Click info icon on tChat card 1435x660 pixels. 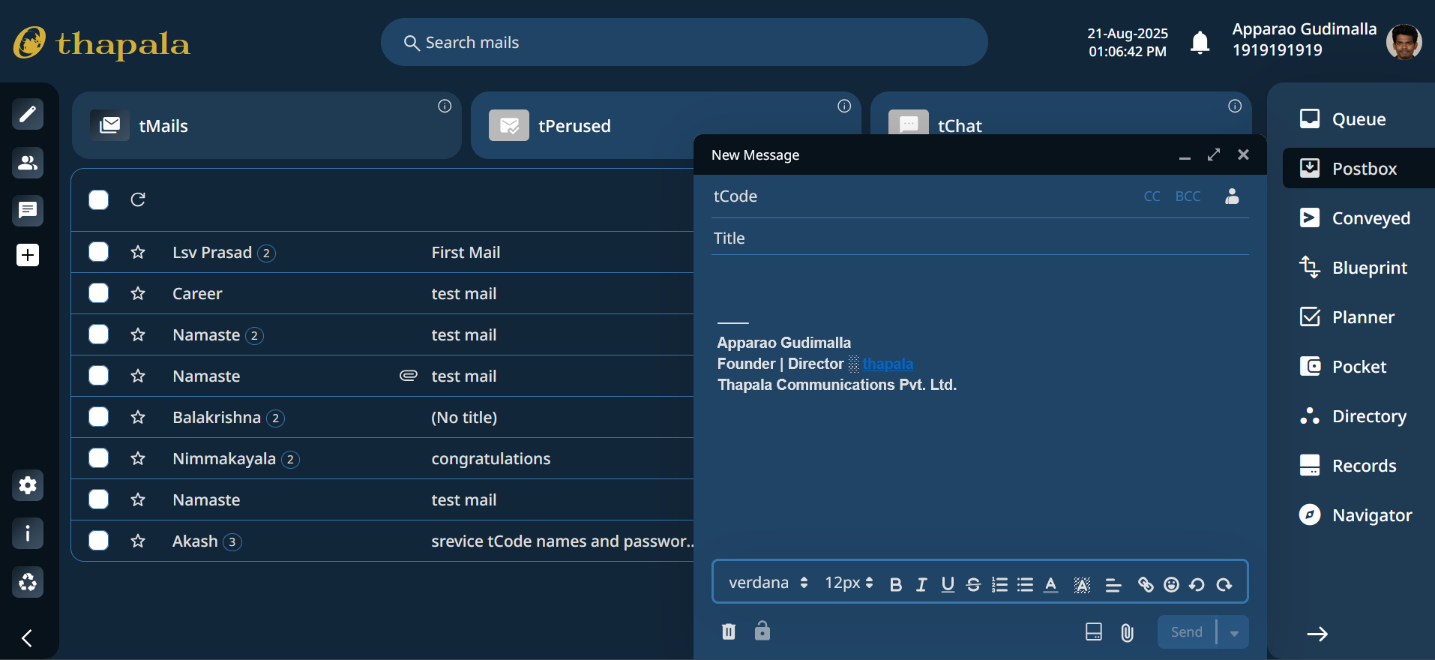[x=1235, y=106]
